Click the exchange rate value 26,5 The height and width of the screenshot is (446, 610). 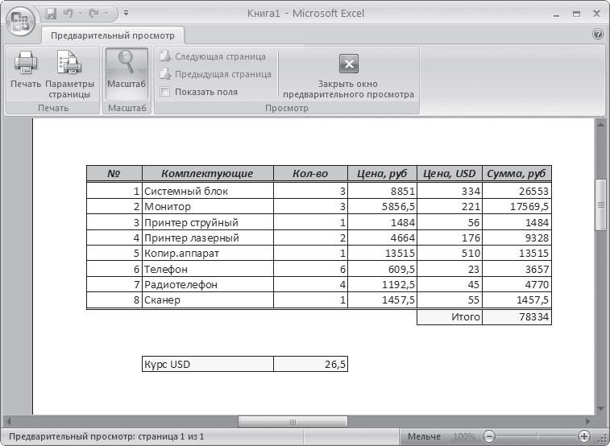click(x=310, y=364)
